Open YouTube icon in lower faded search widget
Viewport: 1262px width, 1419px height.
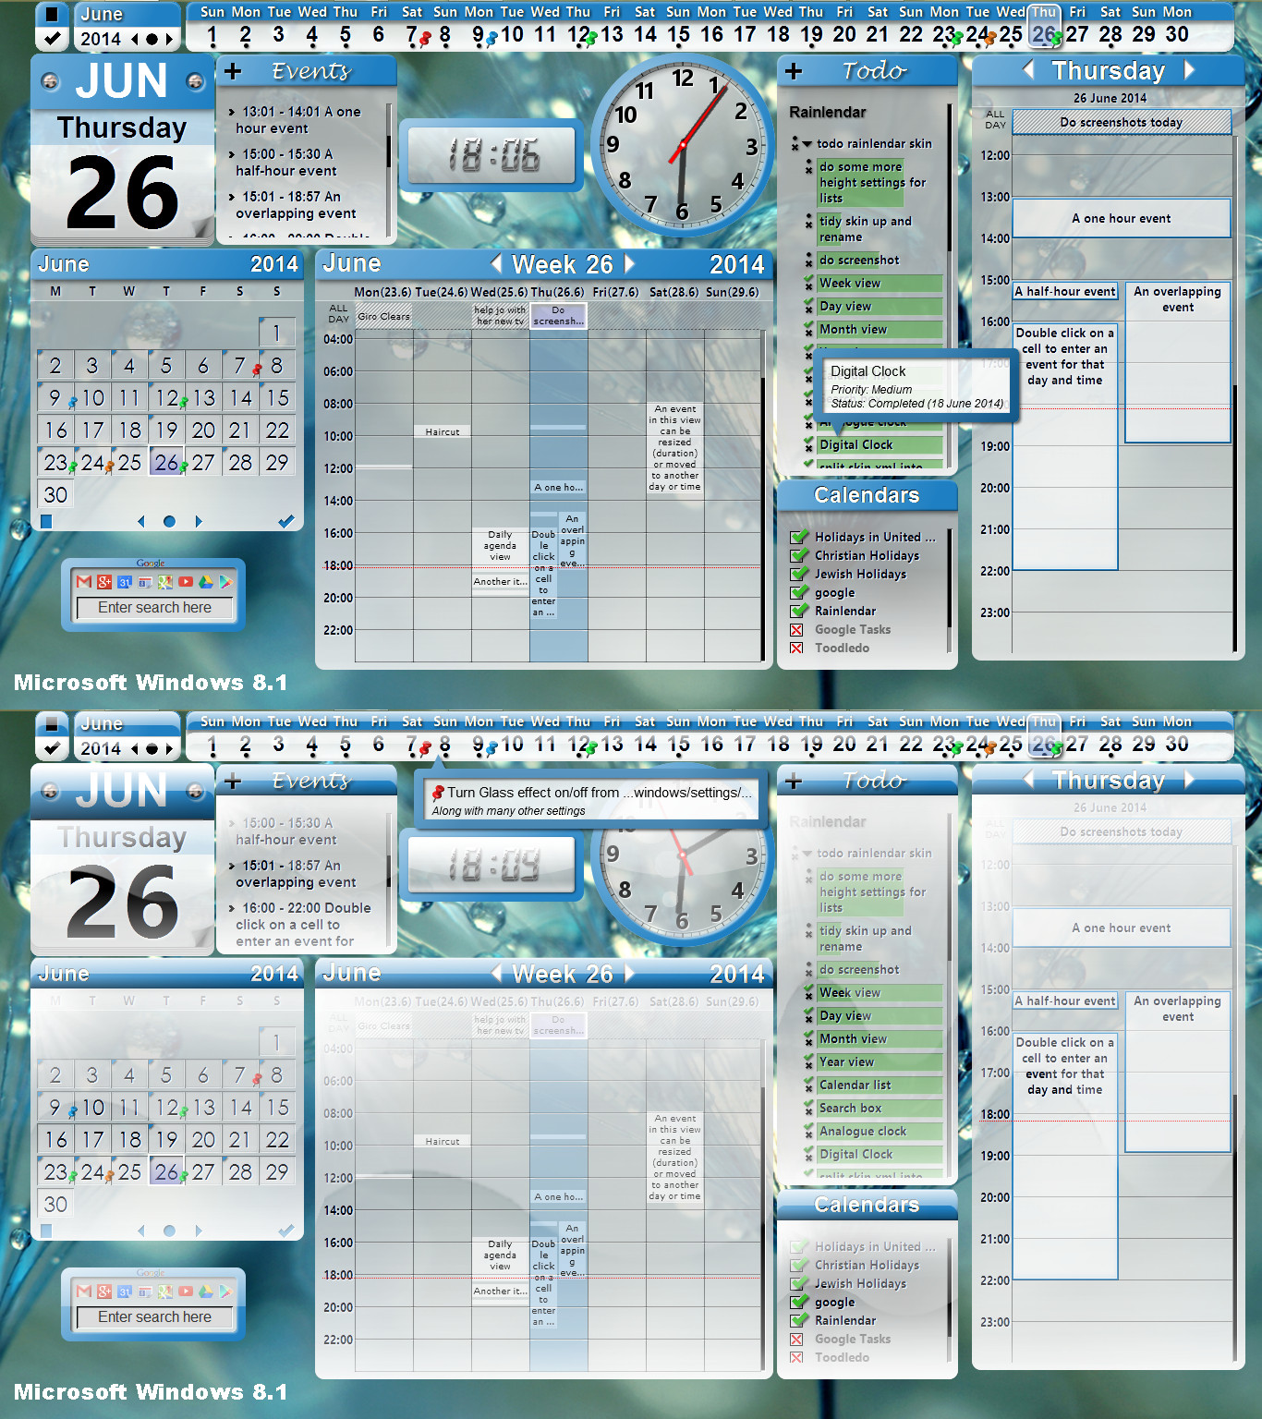(x=186, y=1292)
